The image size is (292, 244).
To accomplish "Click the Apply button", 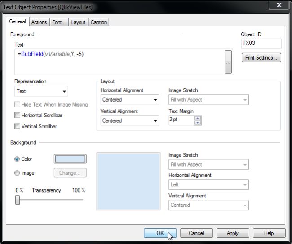I will point(233,233).
